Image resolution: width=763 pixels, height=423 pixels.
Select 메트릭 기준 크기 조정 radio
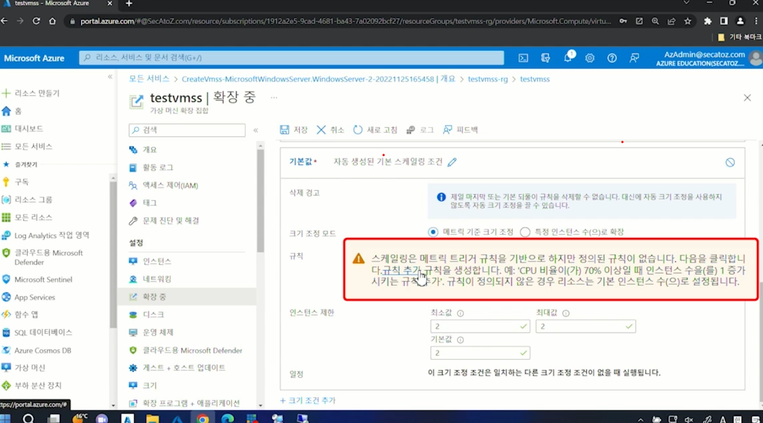(433, 232)
